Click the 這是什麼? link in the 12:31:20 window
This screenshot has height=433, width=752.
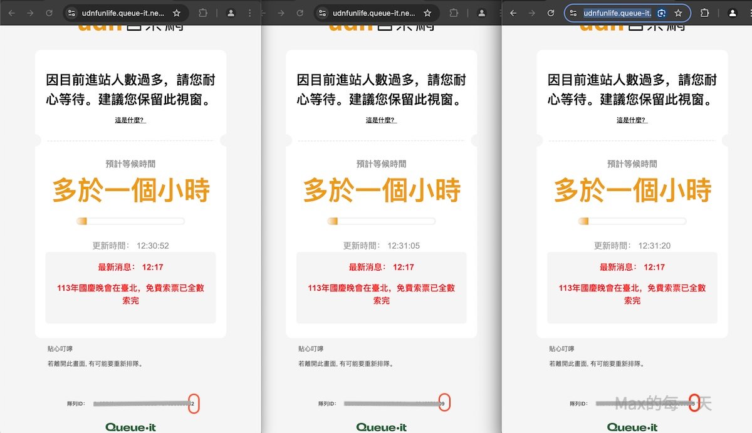click(632, 120)
